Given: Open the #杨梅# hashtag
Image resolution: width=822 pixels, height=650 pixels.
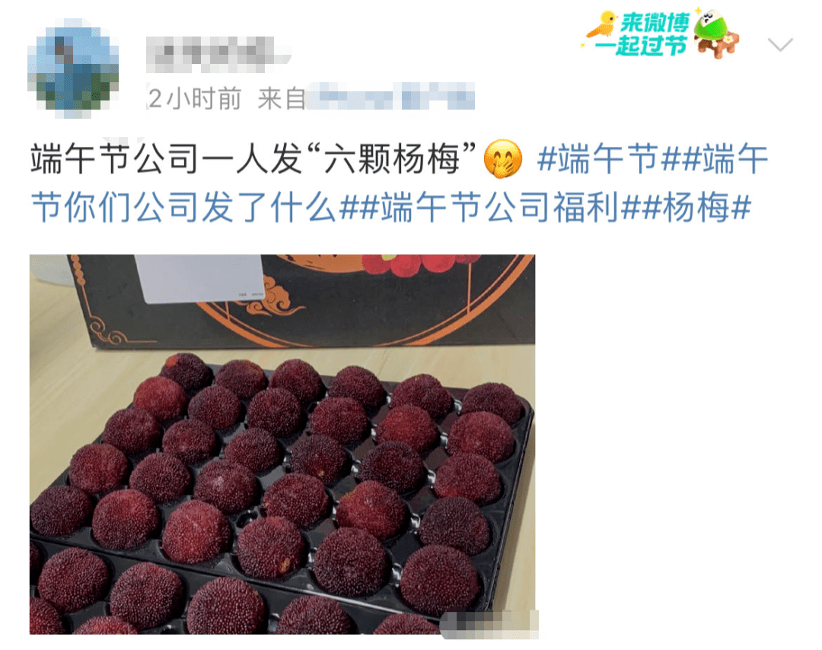Looking at the screenshot, I should tap(696, 207).
